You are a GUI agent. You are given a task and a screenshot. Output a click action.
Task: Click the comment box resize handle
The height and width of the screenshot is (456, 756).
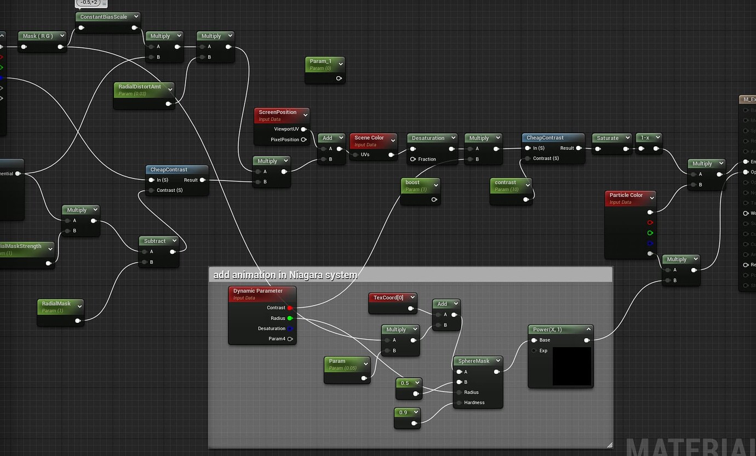click(x=609, y=444)
